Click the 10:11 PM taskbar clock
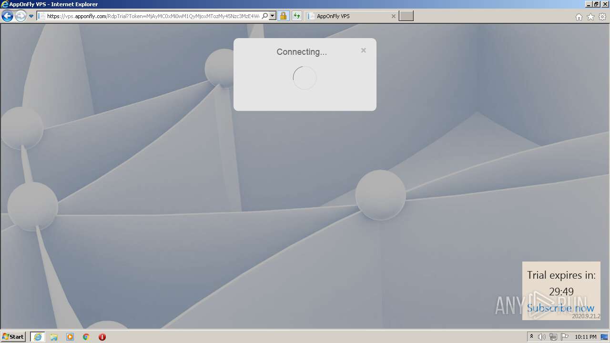 [585, 337]
